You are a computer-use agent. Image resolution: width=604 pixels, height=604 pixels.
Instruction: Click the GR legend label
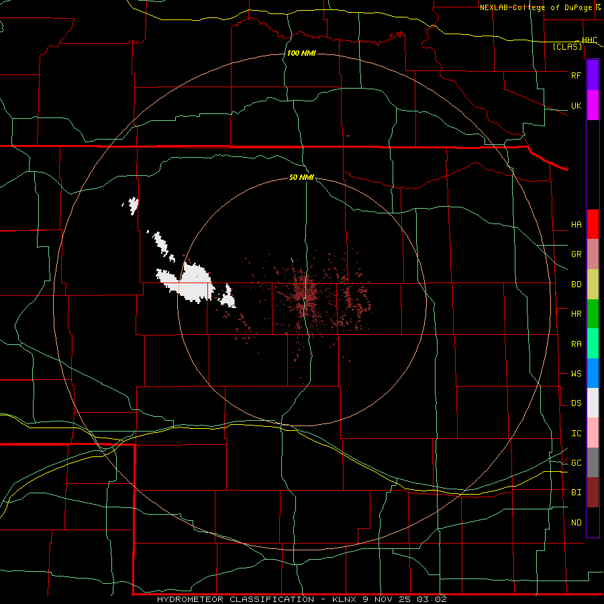576,254
